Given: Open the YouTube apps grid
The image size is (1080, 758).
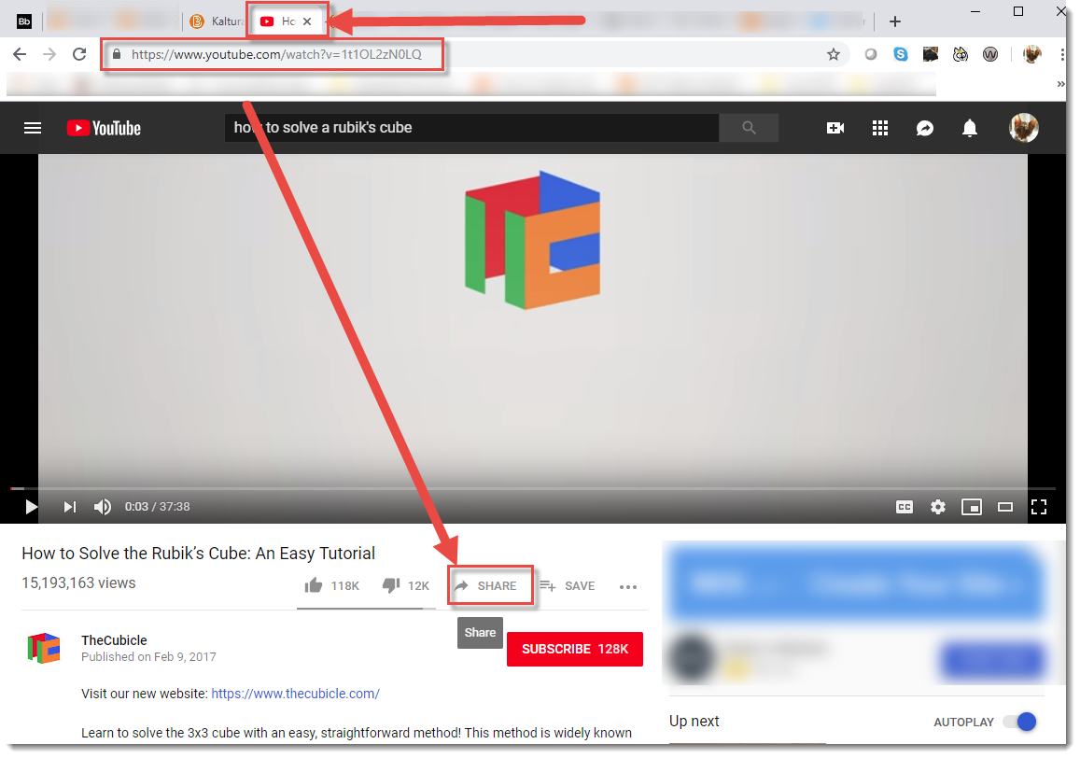Looking at the screenshot, I should pos(879,128).
